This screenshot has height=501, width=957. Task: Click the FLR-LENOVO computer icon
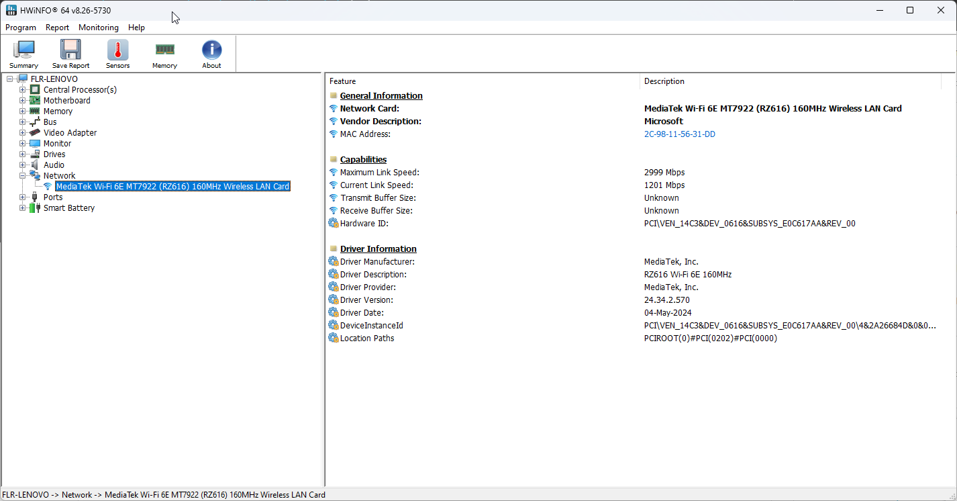[22, 79]
